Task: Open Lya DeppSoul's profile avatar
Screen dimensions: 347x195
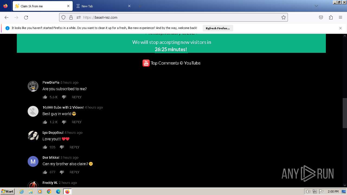Action: pyautogui.click(x=33, y=136)
